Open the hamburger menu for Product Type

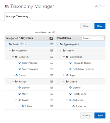tap(52, 44)
